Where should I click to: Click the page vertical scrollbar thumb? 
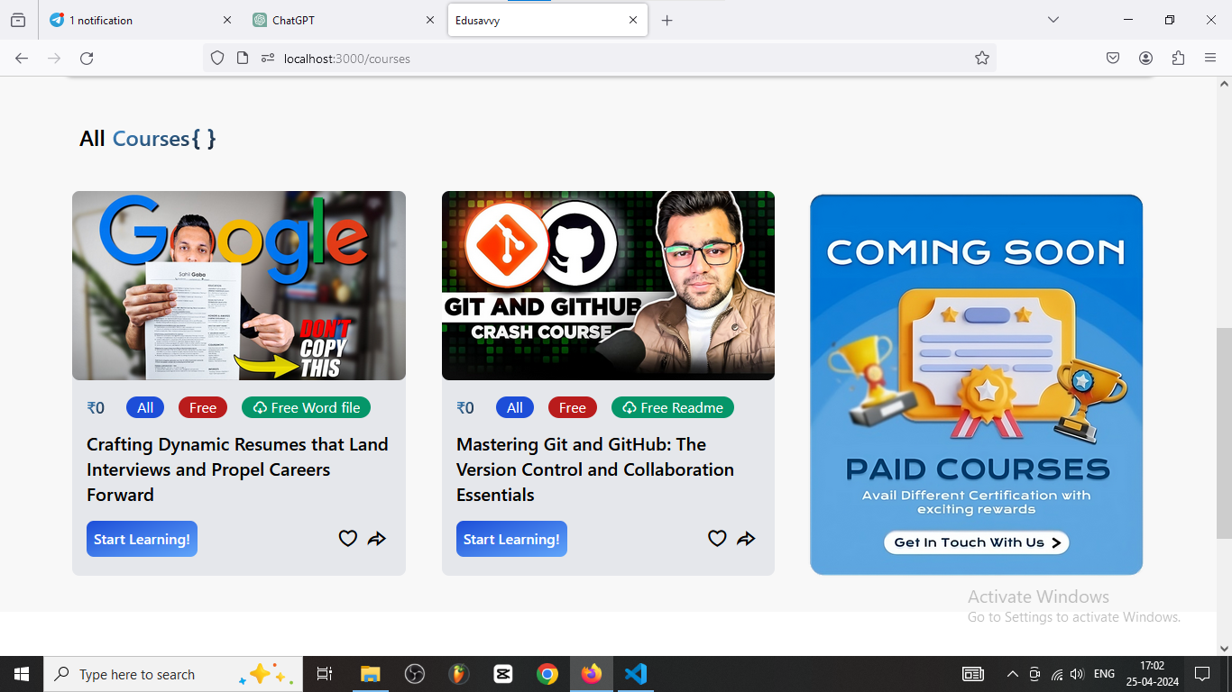[1224, 432]
